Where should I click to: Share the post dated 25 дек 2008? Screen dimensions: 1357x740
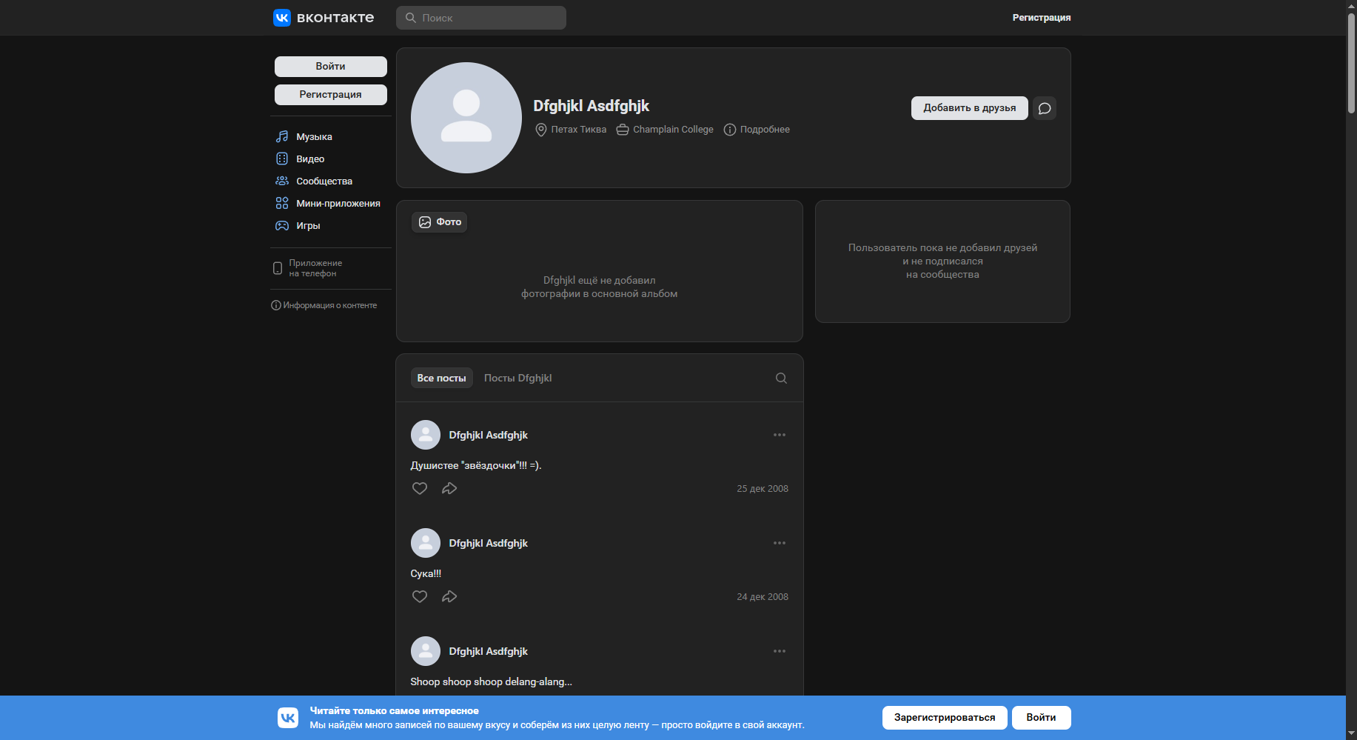point(449,489)
